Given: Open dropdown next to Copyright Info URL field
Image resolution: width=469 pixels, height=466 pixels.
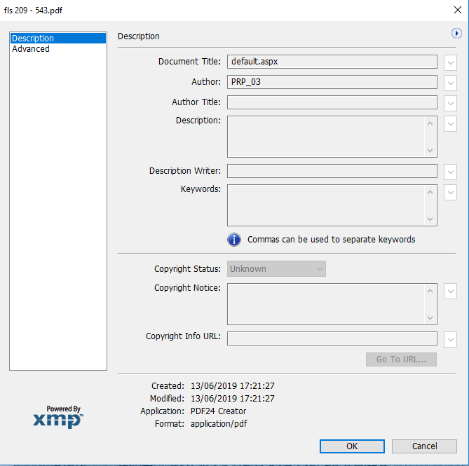Looking at the screenshot, I should [450, 339].
